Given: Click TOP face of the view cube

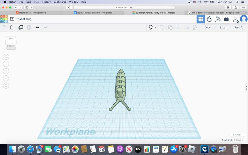Looking at the screenshot, I should click(x=11, y=39).
